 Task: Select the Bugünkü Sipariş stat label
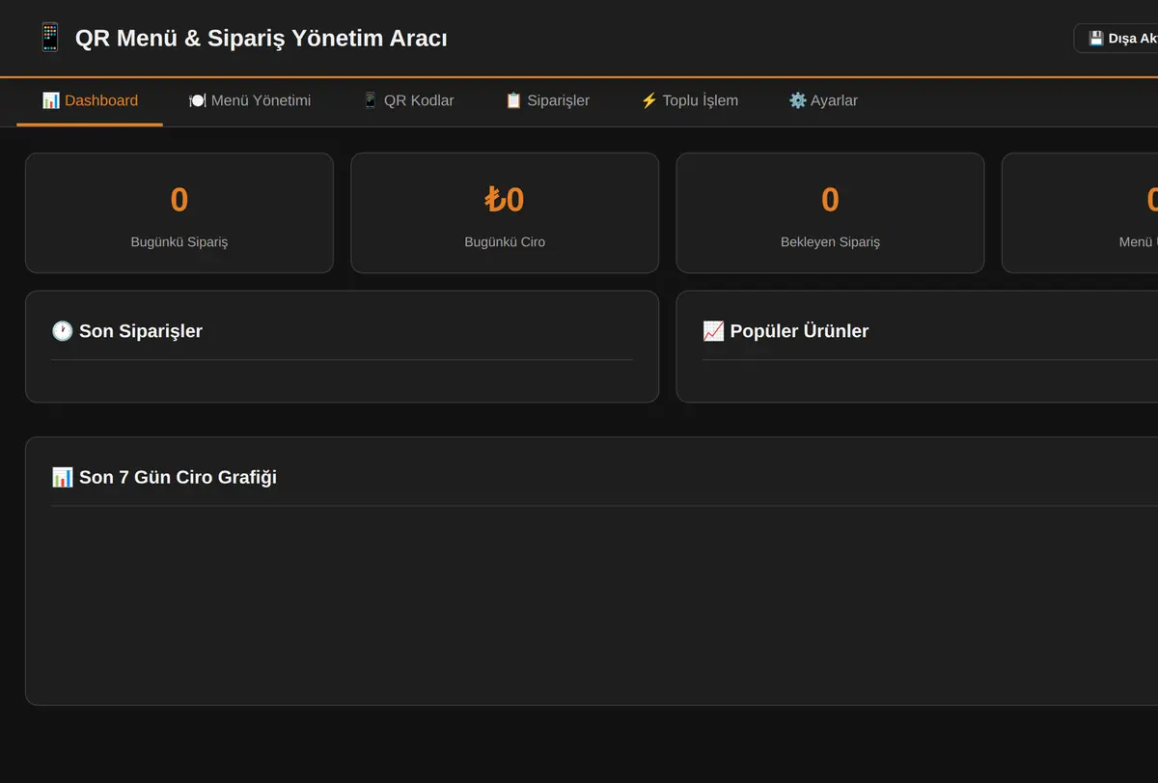click(179, 242)
